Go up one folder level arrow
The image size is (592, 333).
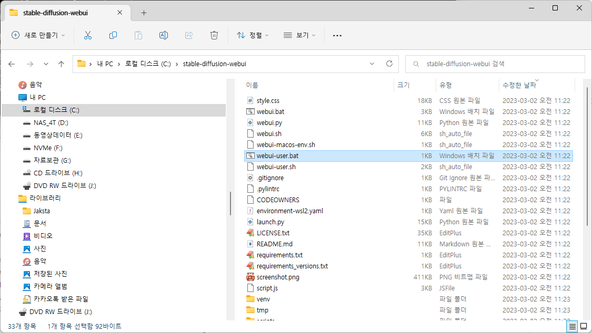[x=61, y=64]
